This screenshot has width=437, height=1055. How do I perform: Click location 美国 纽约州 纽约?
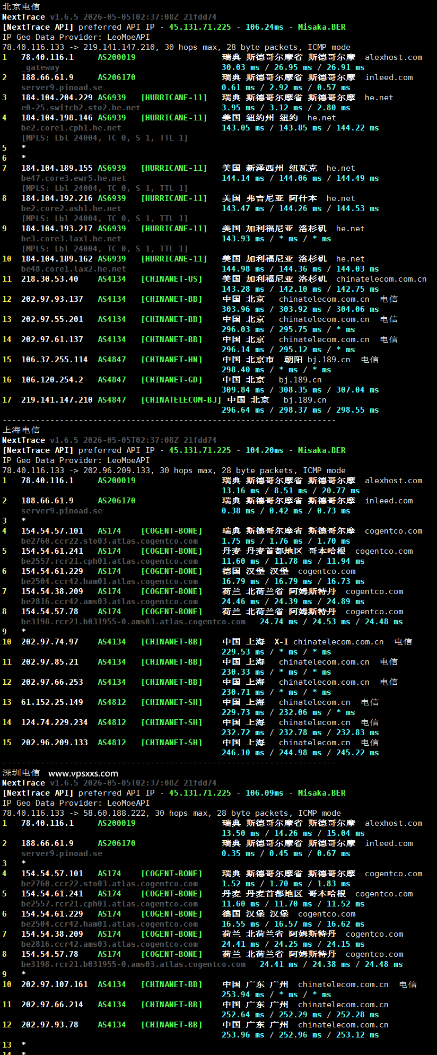pyautogui.click(x=260, y=118)
